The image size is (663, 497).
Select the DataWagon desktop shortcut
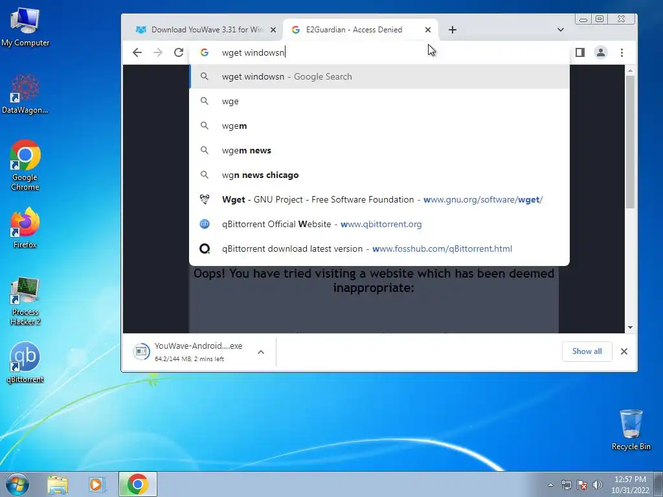pyautogui.click(x=25, y=94)
